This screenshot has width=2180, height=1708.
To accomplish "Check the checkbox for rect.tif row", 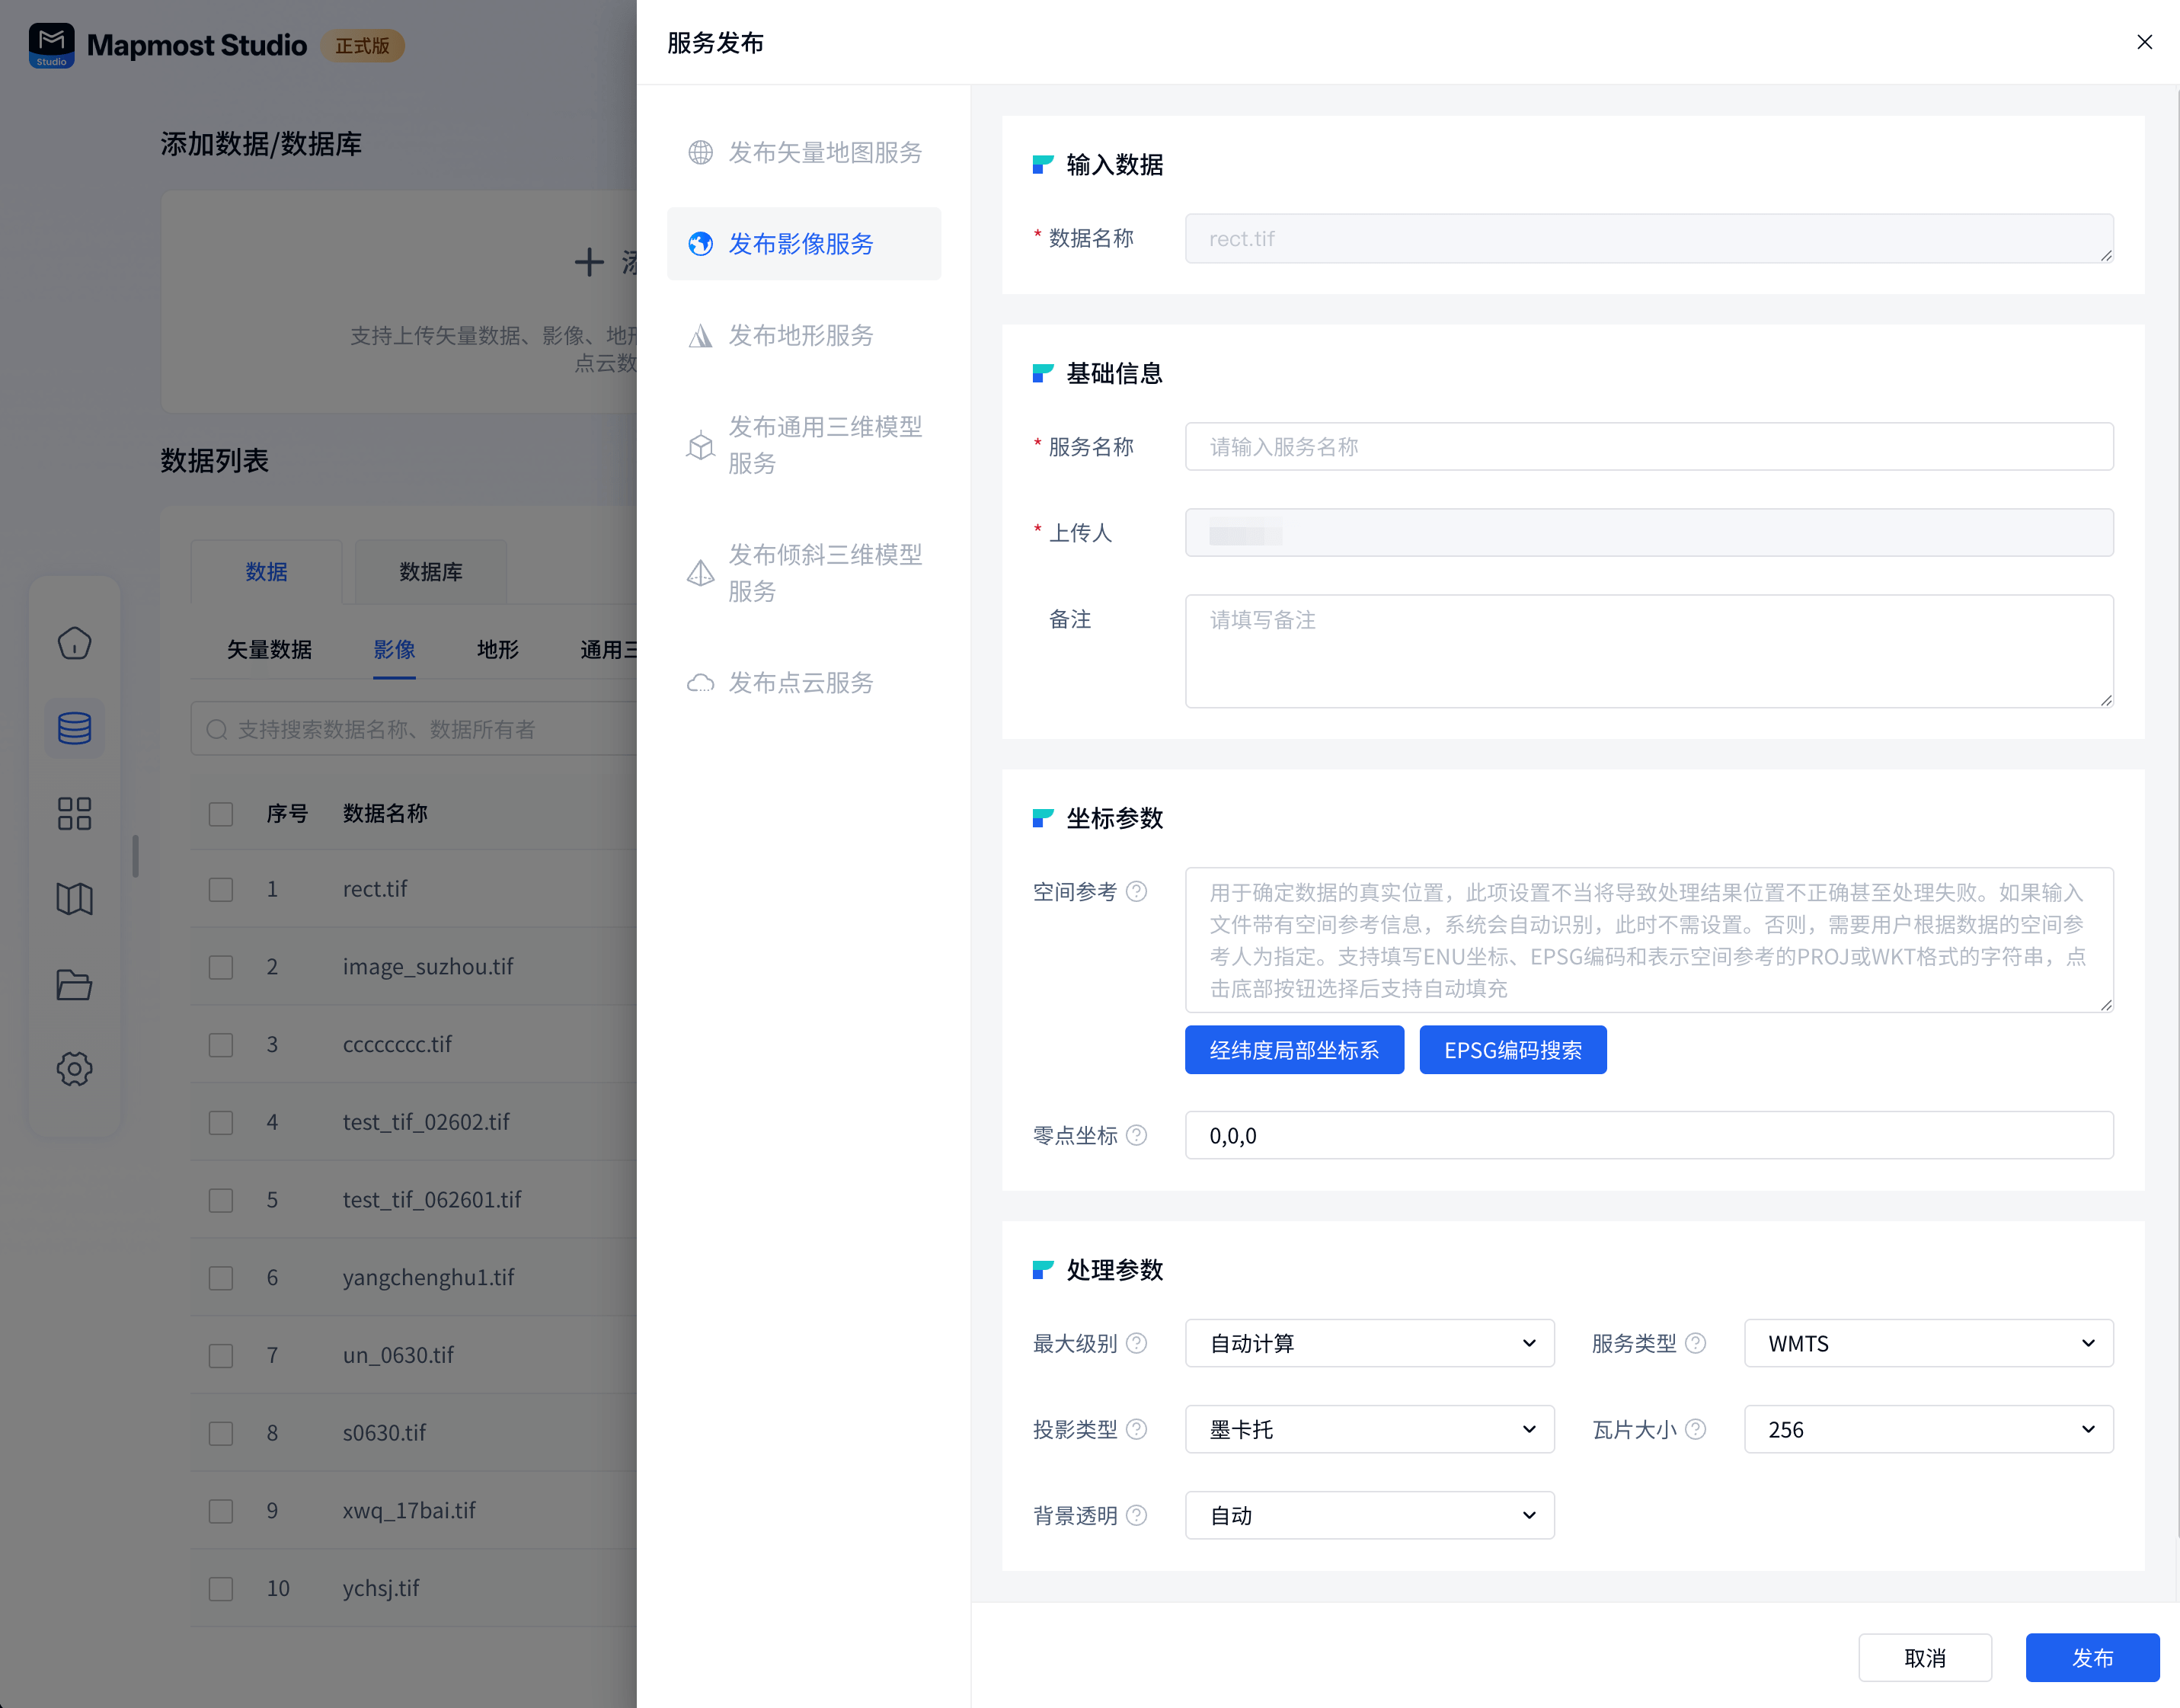I will point(221,890).
